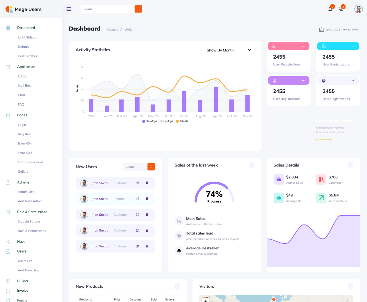
Task: Open Dark Sidebar menu item
Action: [28, 56]
